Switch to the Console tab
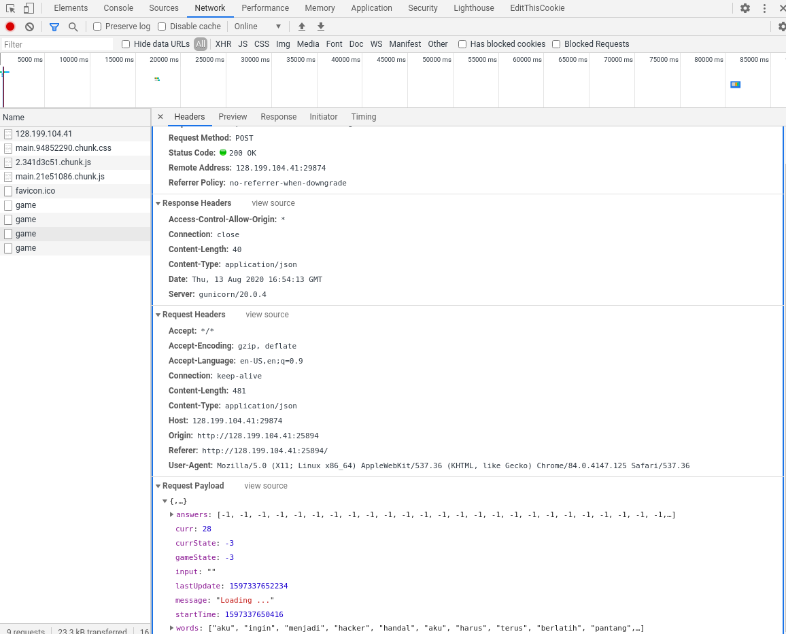 (x=118, y=8)
